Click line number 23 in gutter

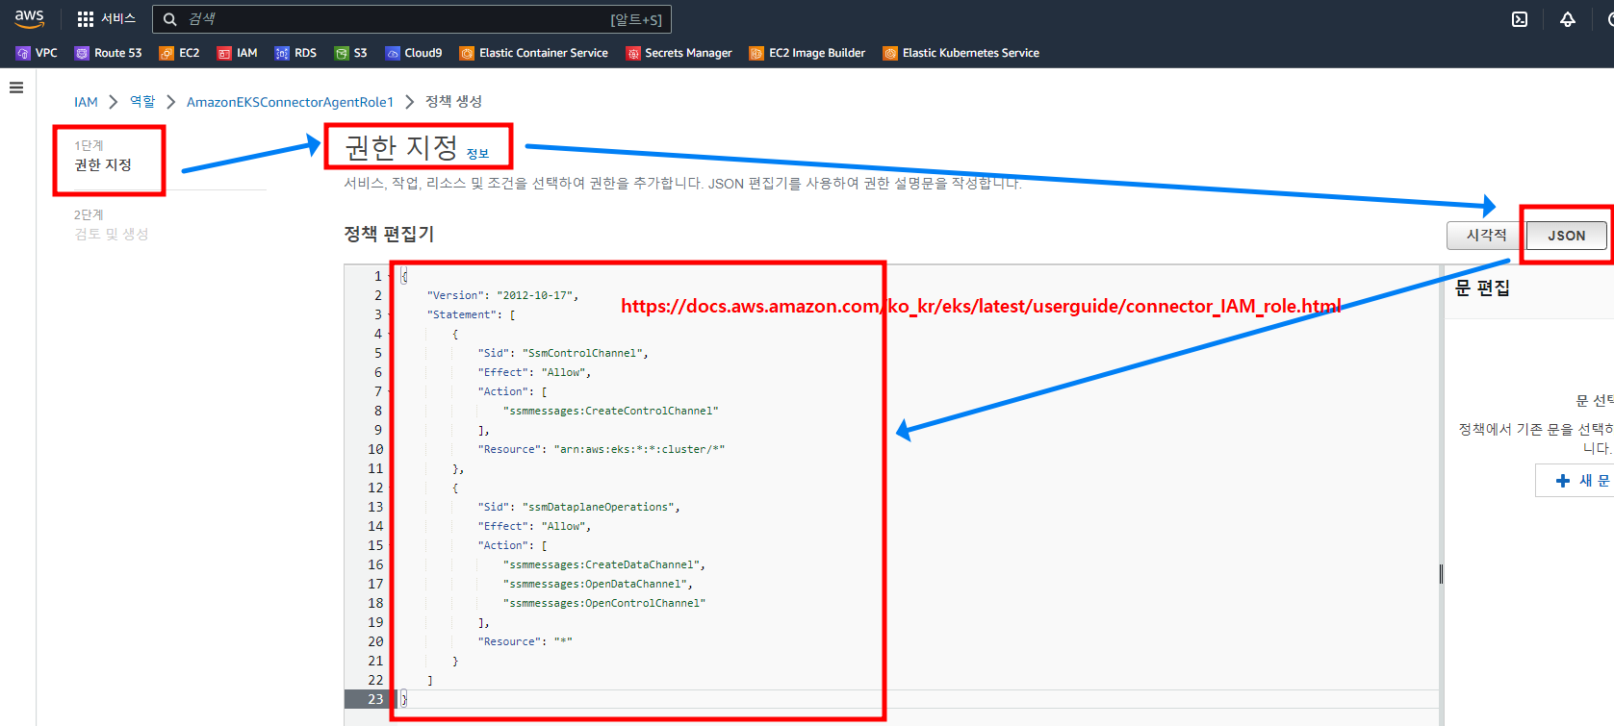[x=374, y=699]
